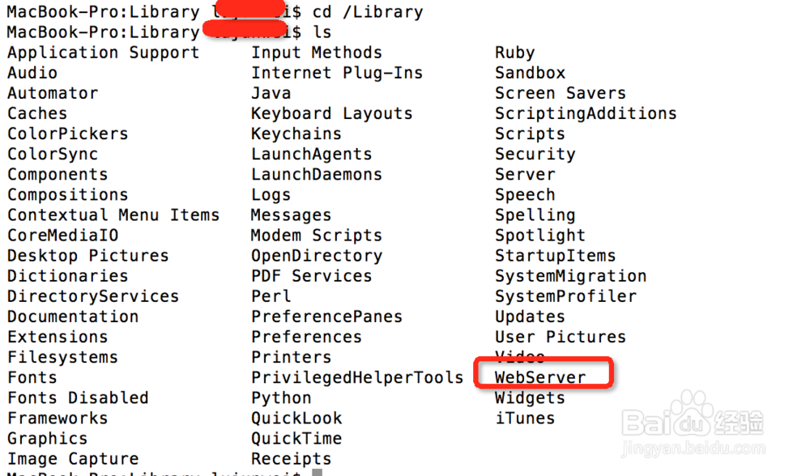
Task: Select the Contextual Menu Items entry
Action: pos(113,215)
